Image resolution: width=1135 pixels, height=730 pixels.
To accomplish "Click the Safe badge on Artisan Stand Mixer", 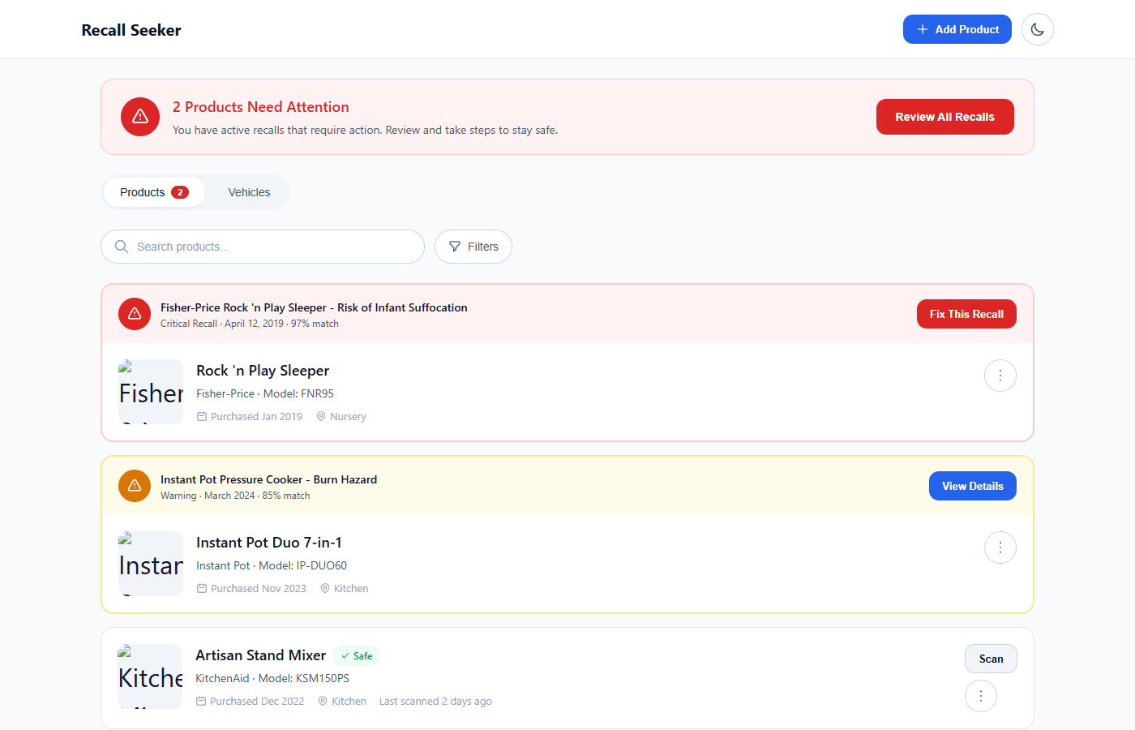I will [357, 656].
